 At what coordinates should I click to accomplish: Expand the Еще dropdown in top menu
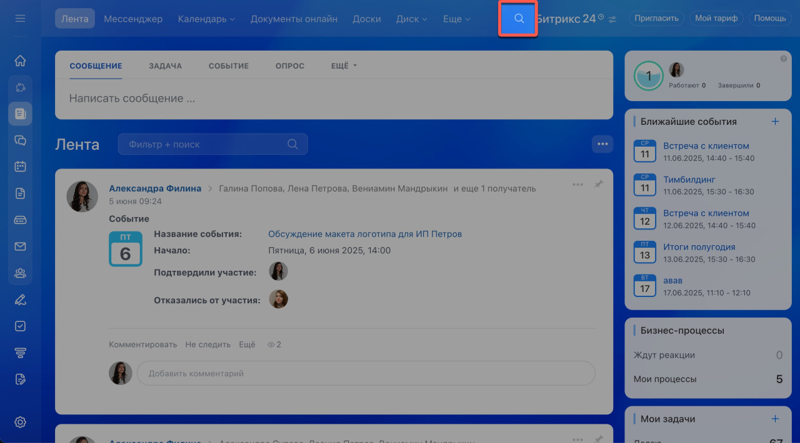click(456, 19)
